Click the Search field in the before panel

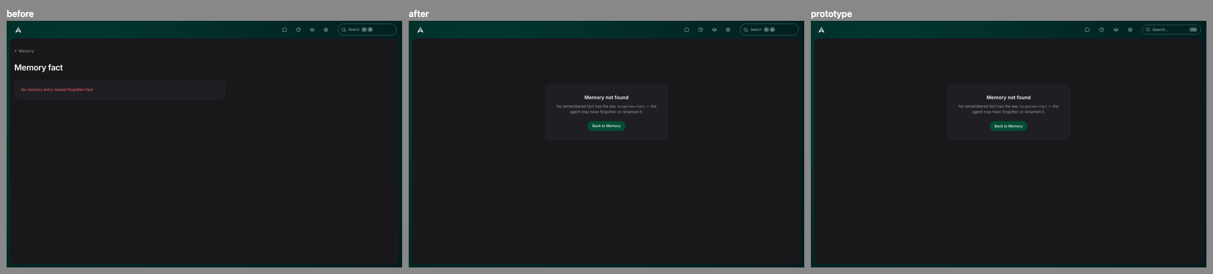367,30
